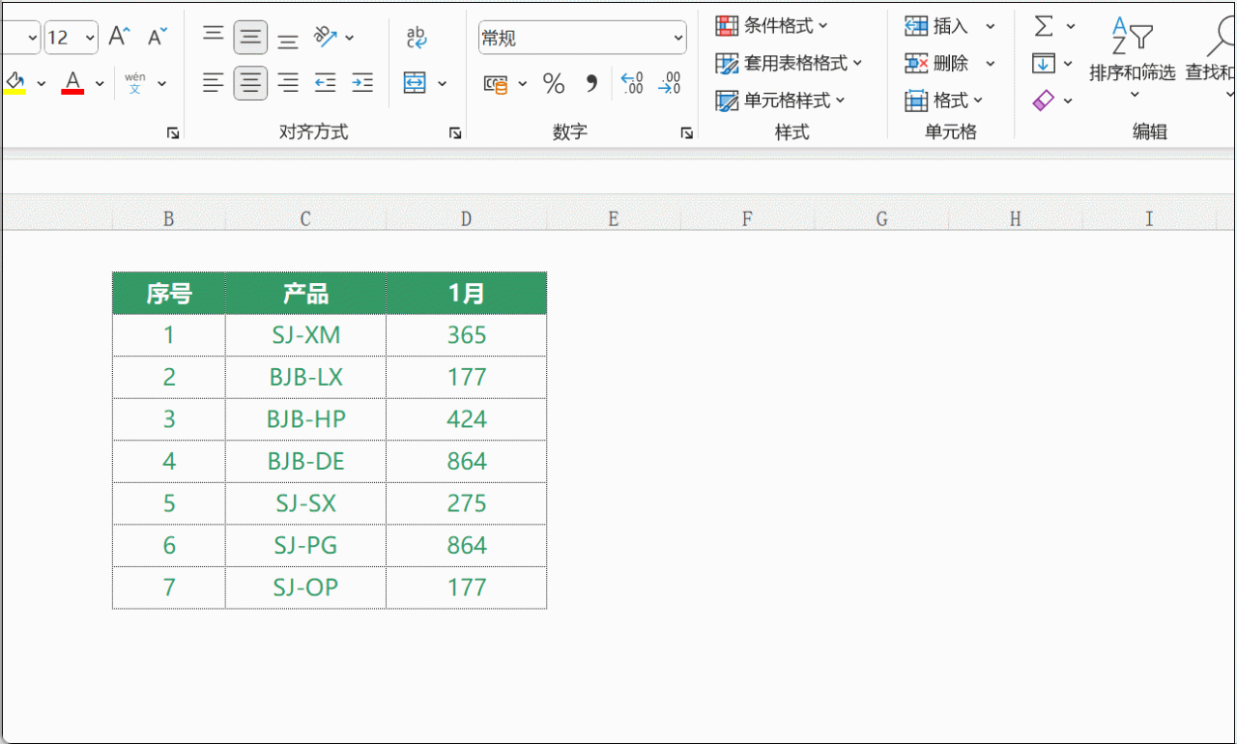Toggle middle vertical alignment
The height and width of the screenshot is (744, 1237).
pos(250,38)
